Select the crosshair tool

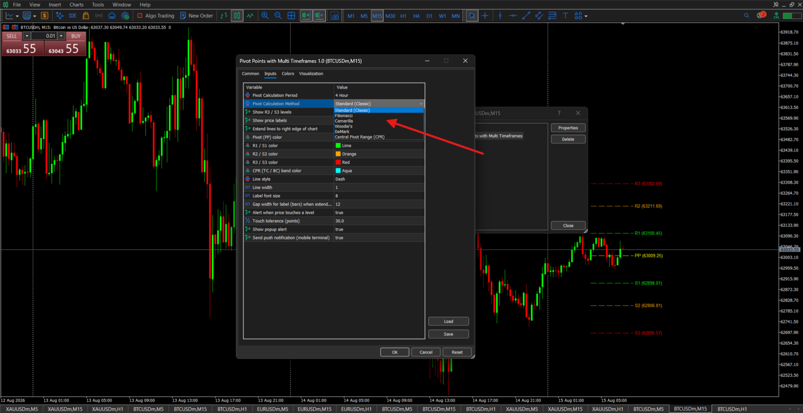point(485,15)
